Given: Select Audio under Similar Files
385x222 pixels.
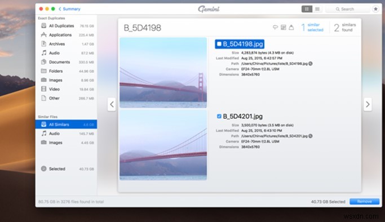Looking at the screenshot, I should pyautogui.click(x=67, y=134).
